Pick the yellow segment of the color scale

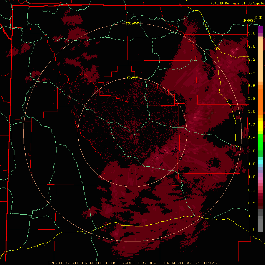pyautogui.click(x=260, y=126)
